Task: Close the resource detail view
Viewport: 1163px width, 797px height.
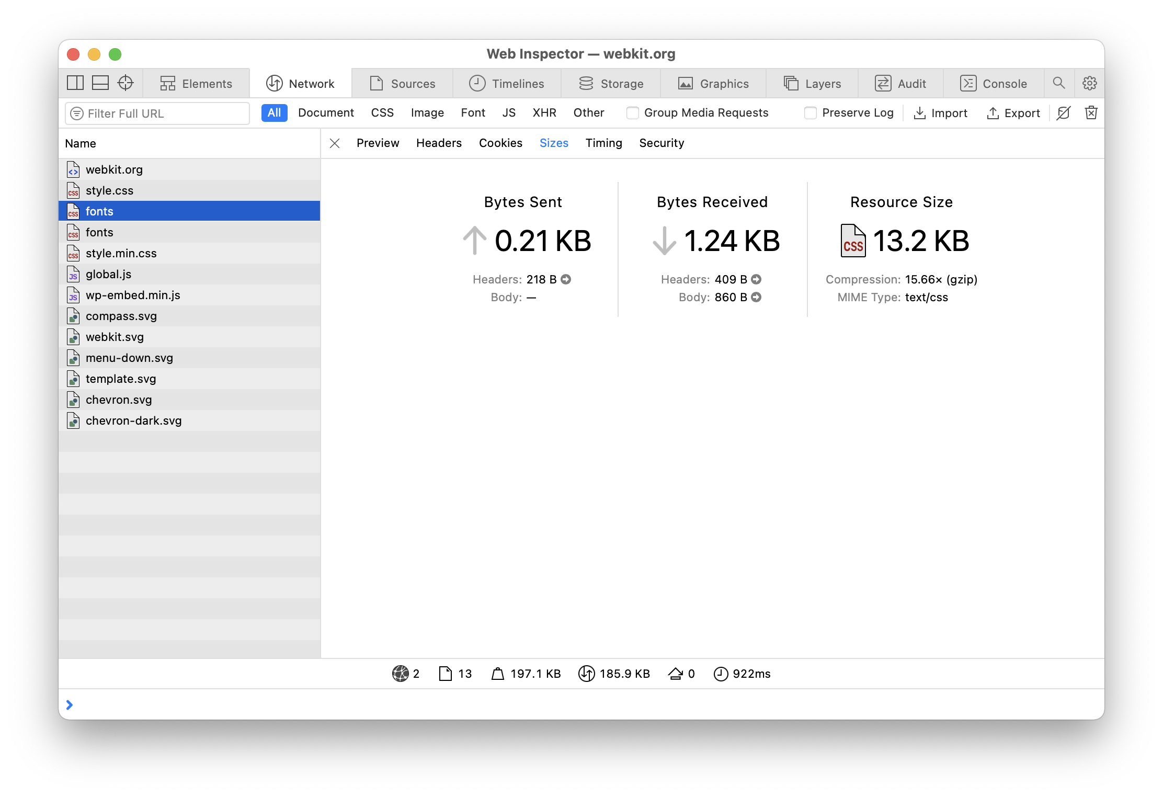Action: 335,143
